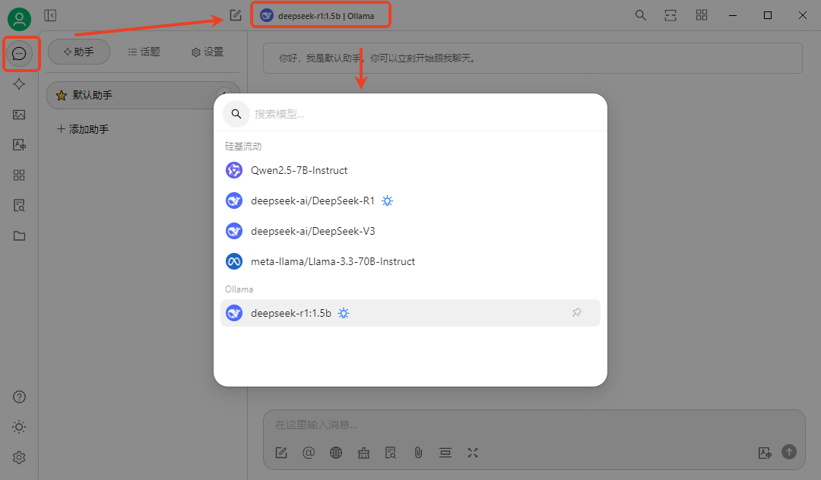821x480 pixels.
Task: Open the mini apps grid sidebar icon
Action: click(19, 175)
